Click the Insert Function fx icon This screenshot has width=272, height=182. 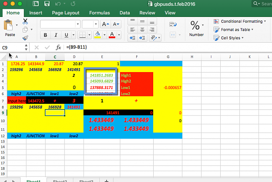pos(58,47)
